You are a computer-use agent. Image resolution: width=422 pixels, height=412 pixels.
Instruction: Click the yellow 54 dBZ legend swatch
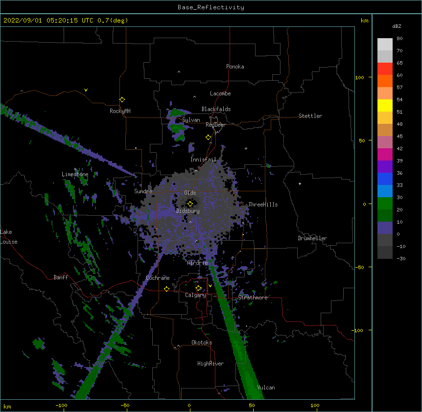coord(385,105)
